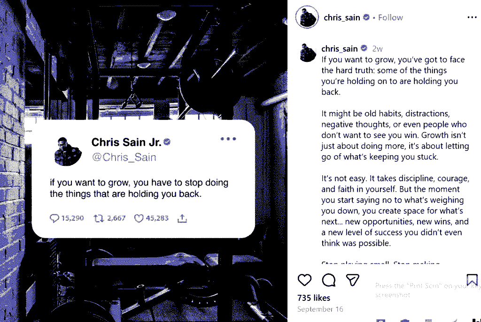Click the caption author's small avatar
Screen dimensions: 481x322
pyautogui.click(x=307, y=52)
